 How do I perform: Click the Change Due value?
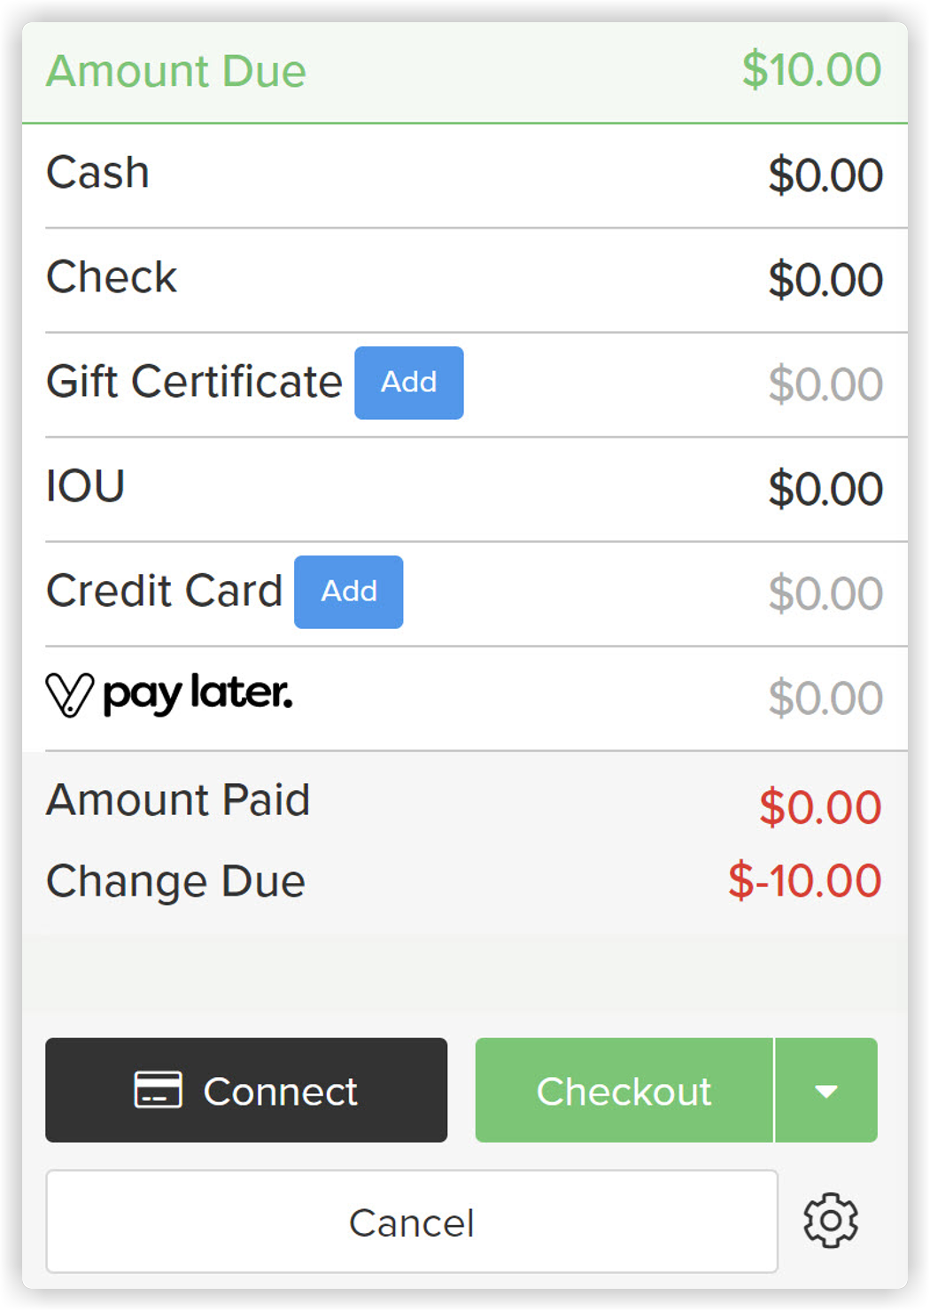[x=804, y=880]
